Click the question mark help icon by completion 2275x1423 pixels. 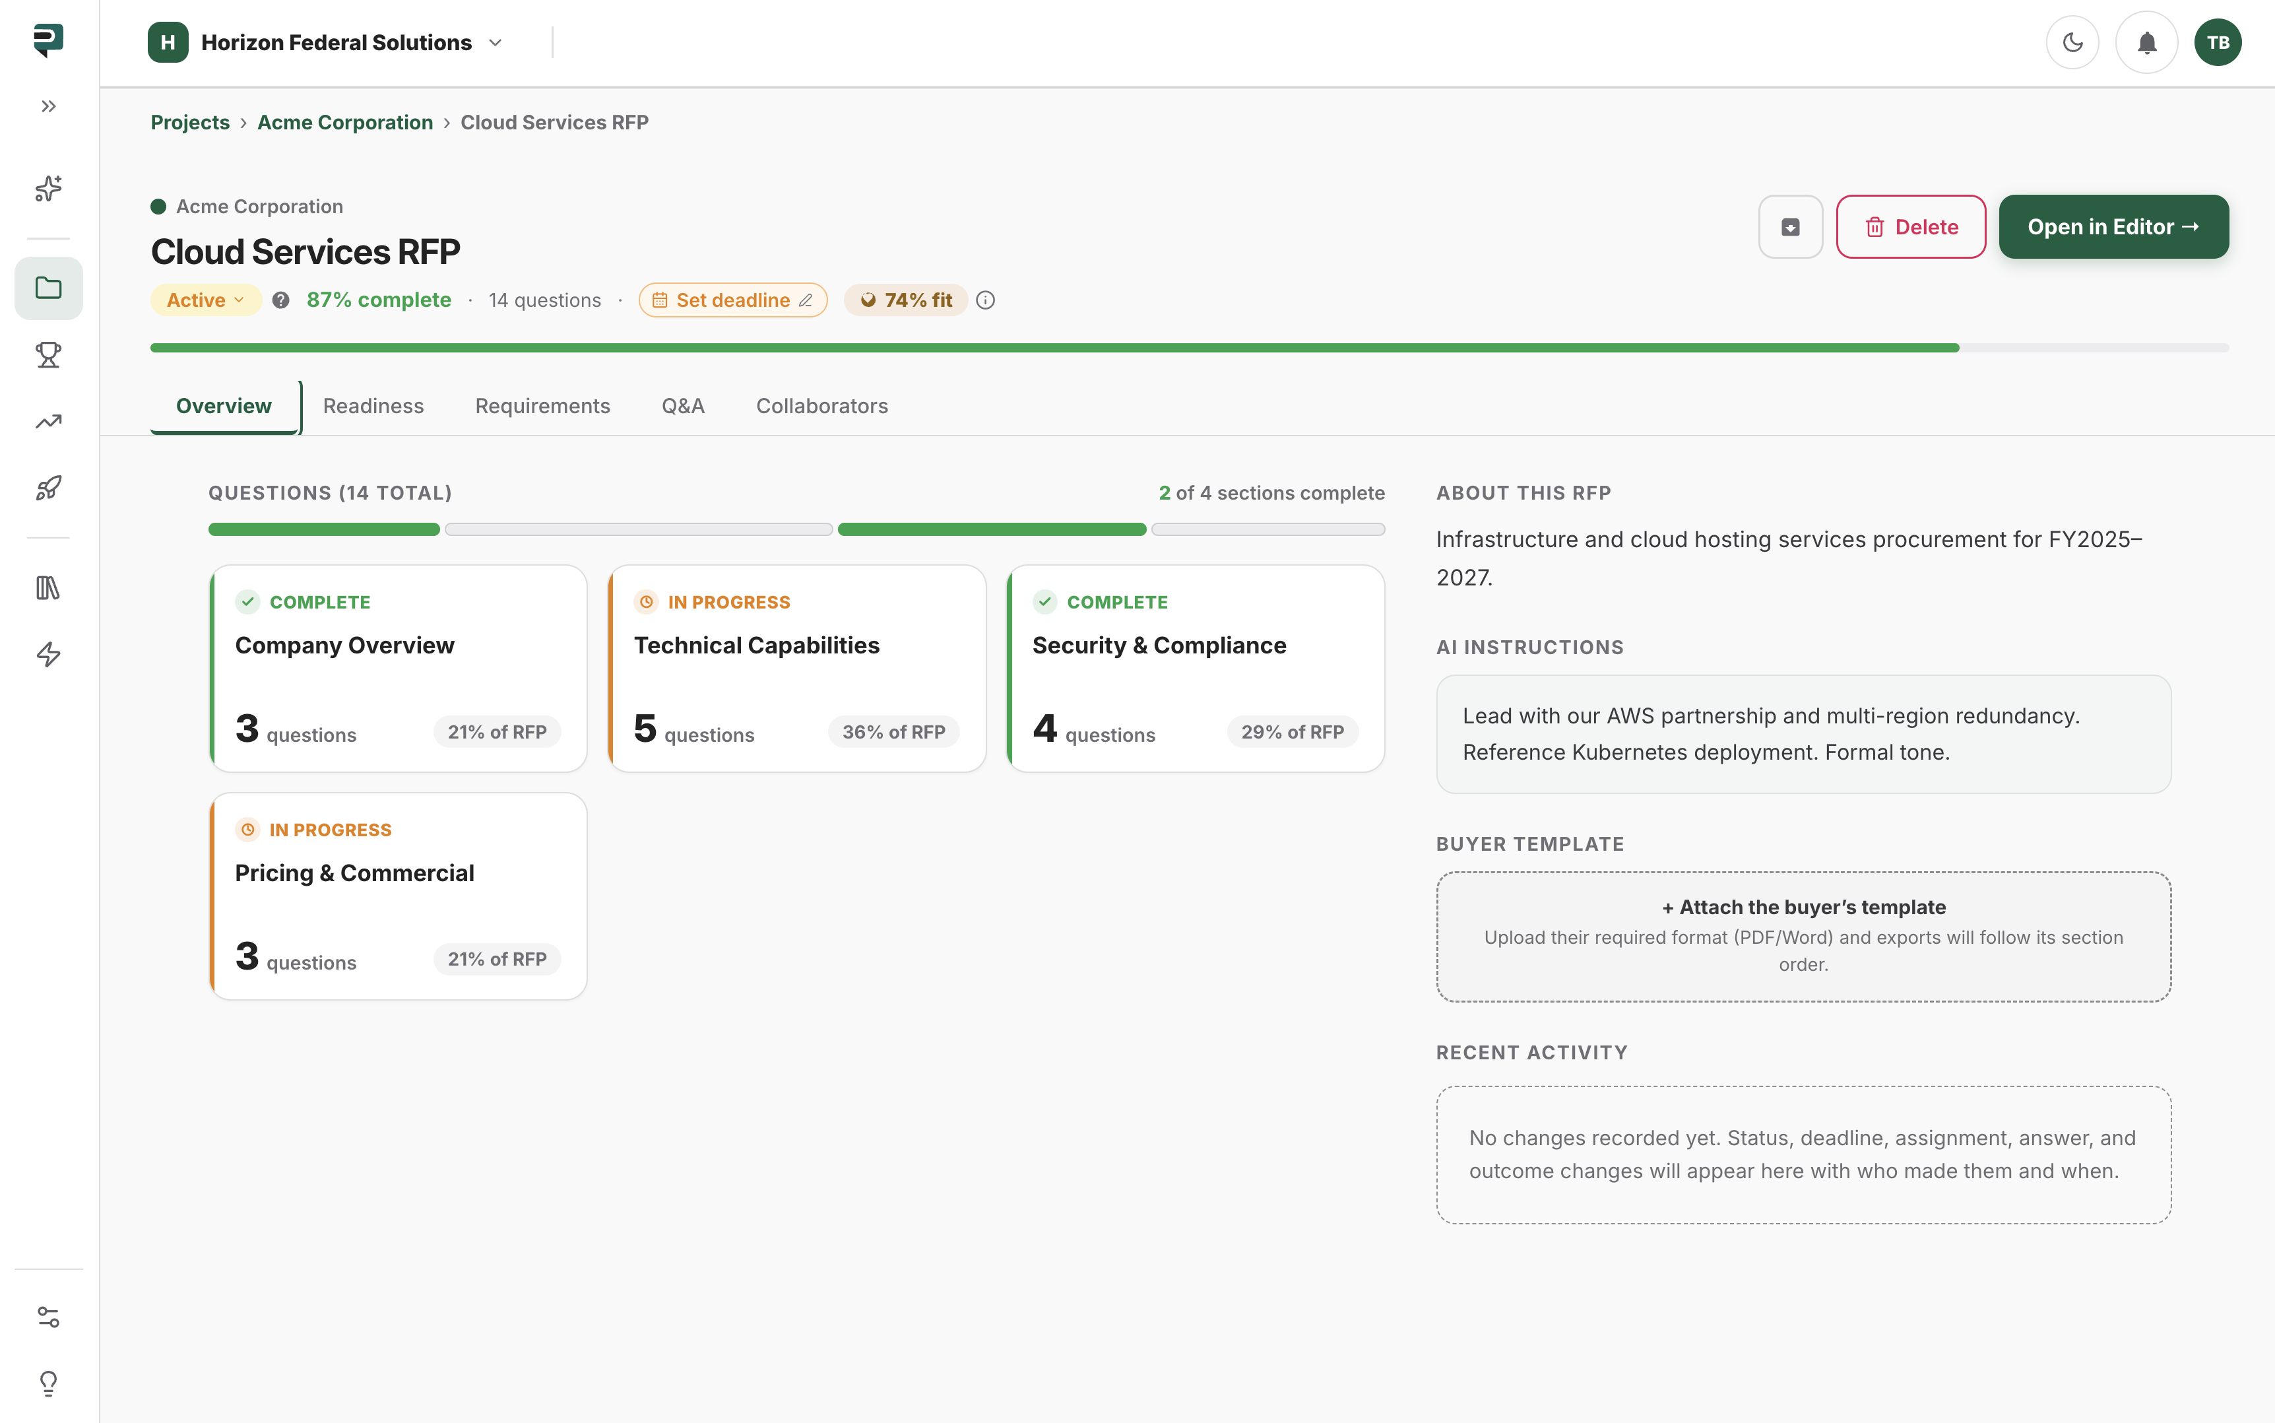coord(280,300)
